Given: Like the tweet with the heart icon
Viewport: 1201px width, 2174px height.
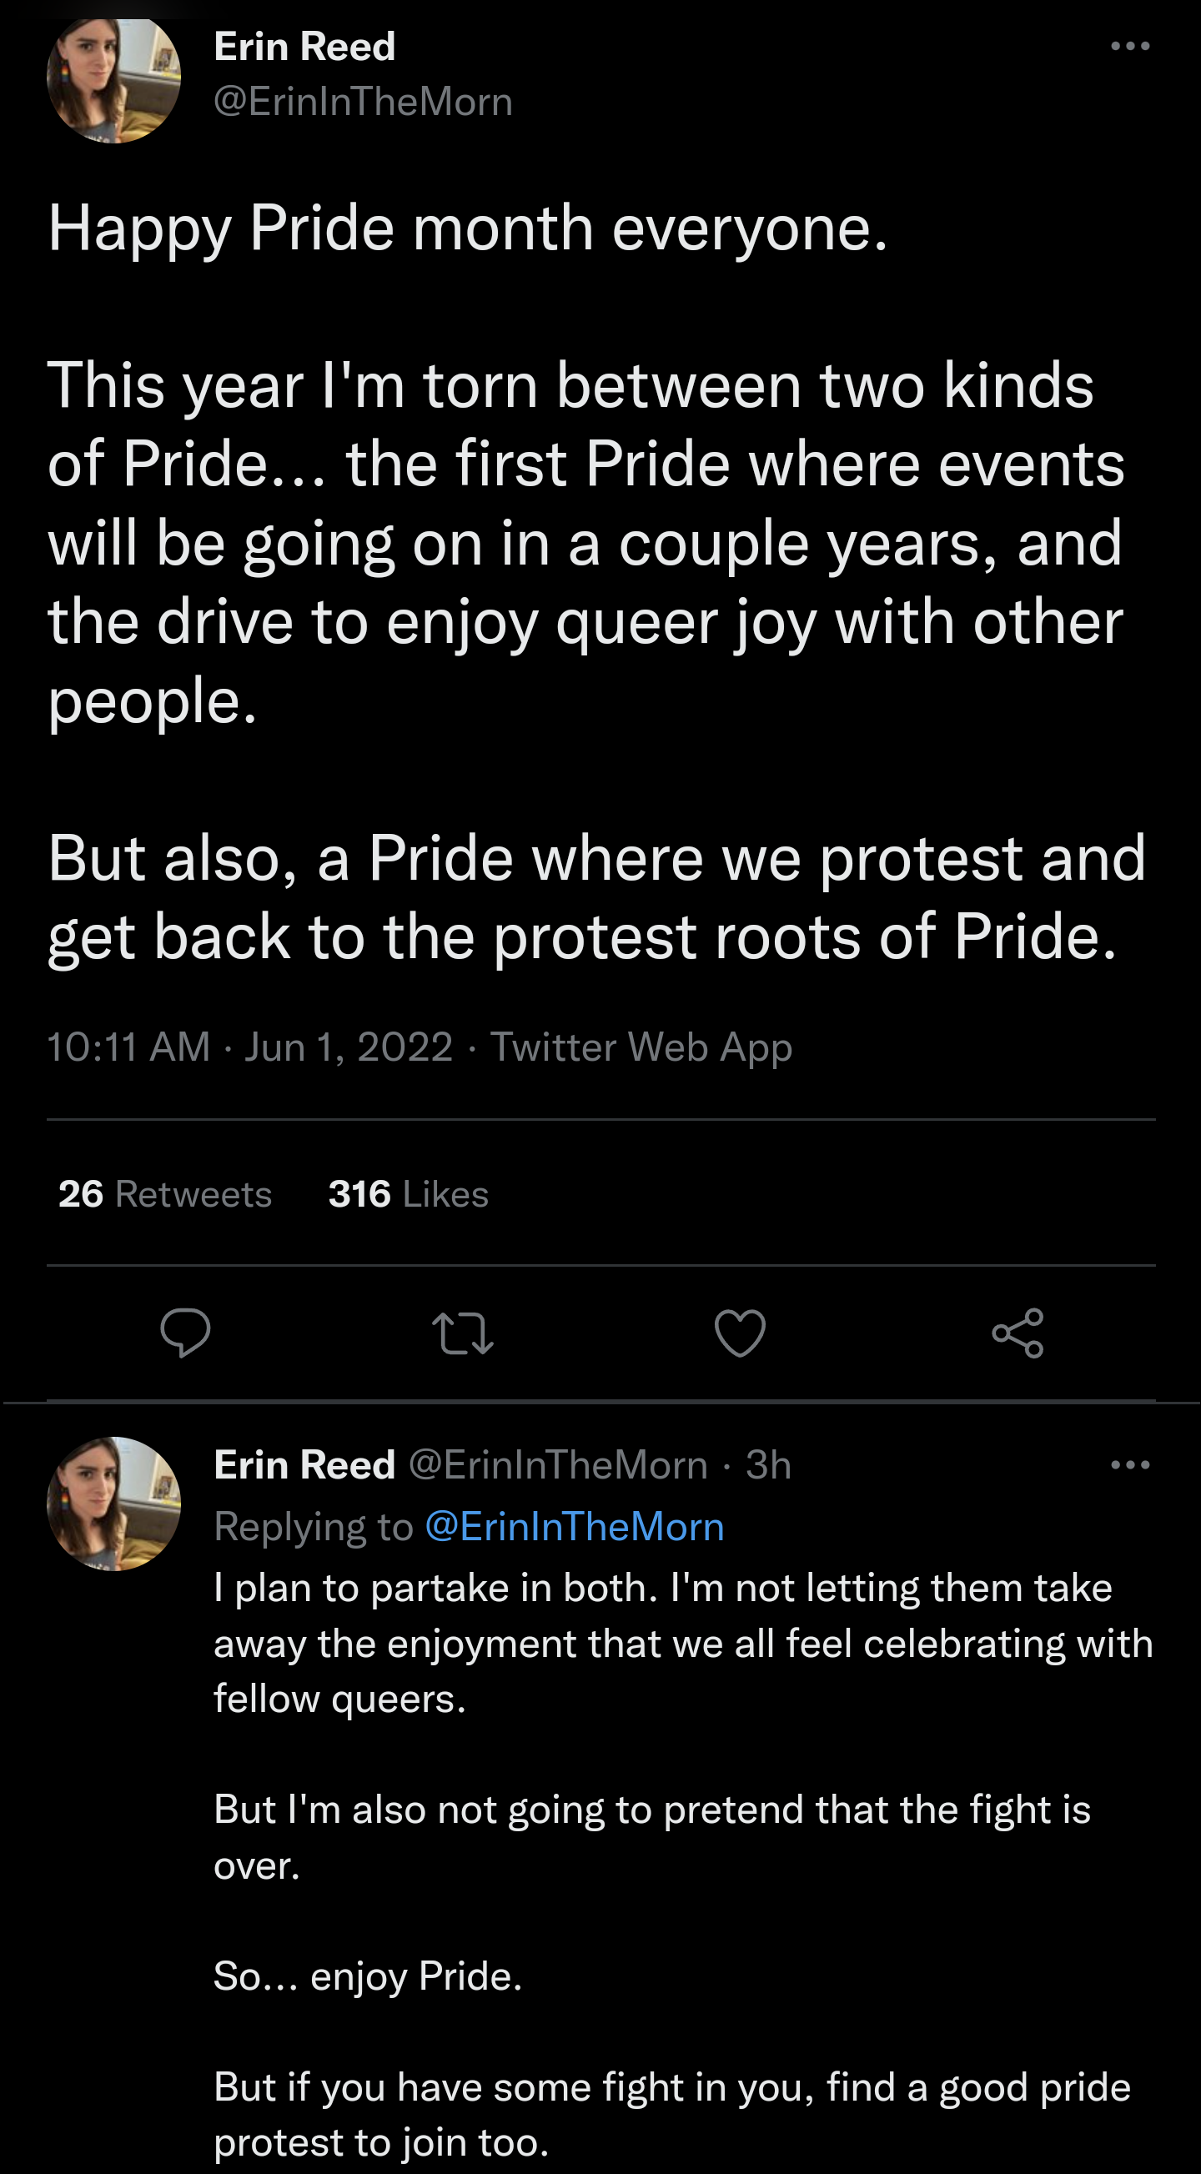Looking at the screenshot, I should (x=740, y=1333).
